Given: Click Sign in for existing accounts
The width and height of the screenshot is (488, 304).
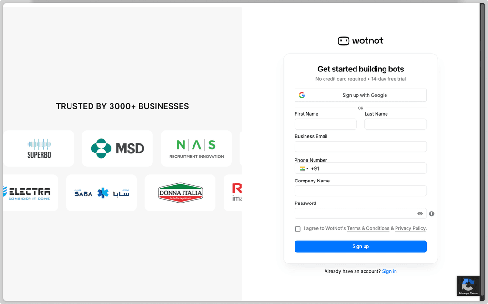Looking at the screenshot, I should (389, 271).
